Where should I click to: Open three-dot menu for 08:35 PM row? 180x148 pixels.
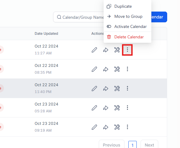click(127, 69)
